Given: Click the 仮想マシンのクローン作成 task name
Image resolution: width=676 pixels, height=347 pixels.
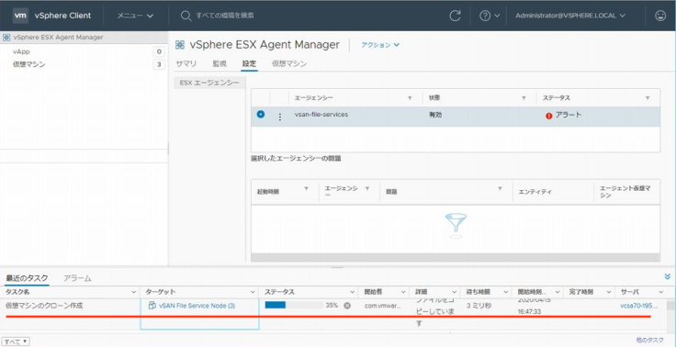Looking at the screenshot, I should click(x=44, y=306).
